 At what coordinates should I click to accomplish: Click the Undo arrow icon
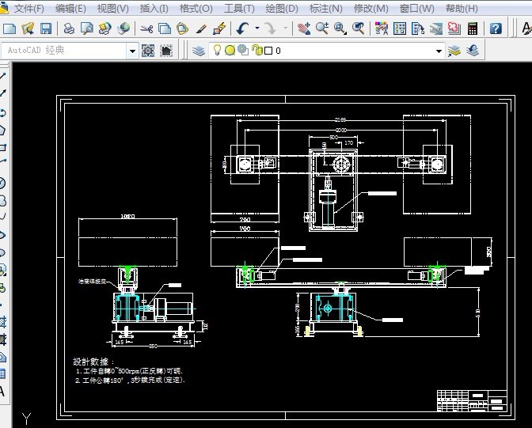243,28
